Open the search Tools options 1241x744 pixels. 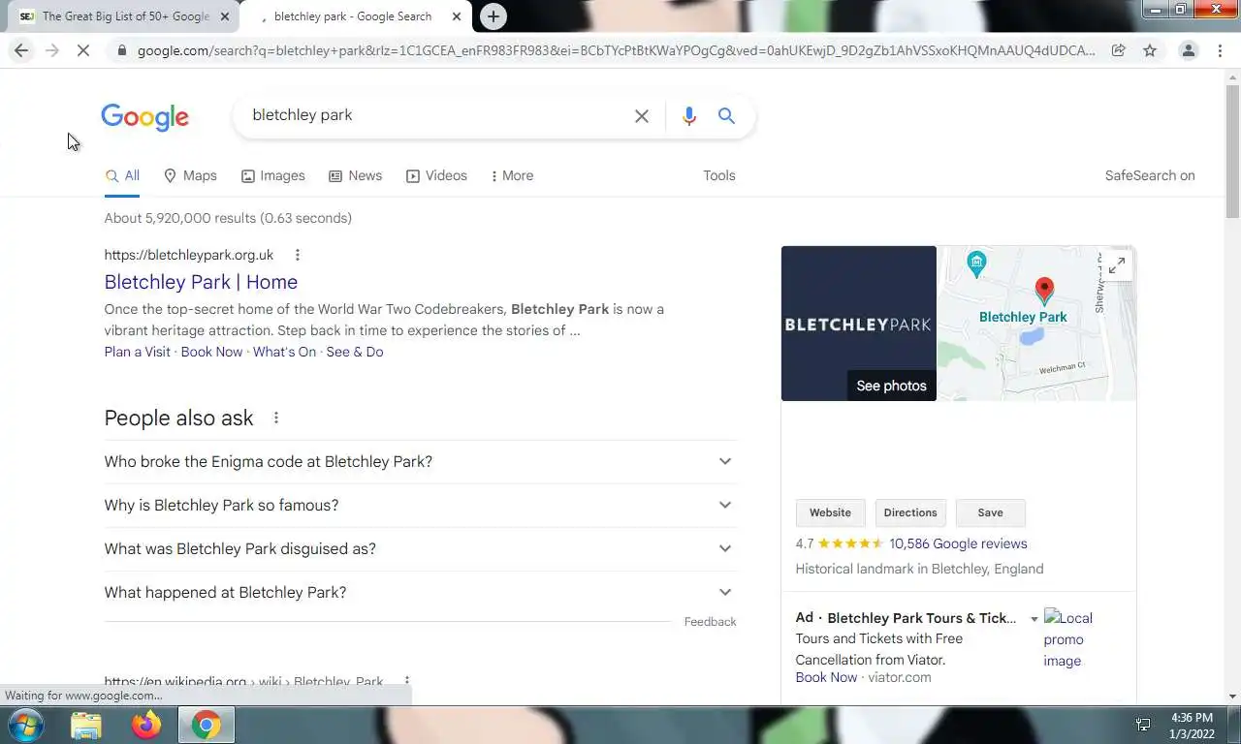tap(719, 176)
